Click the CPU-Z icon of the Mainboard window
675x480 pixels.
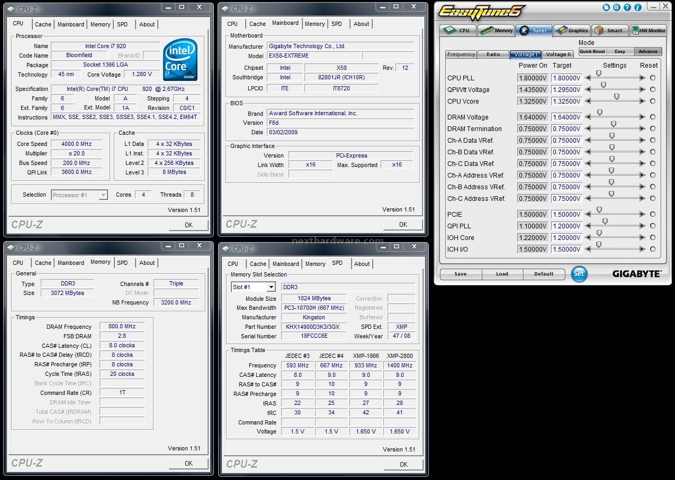(x=226, y=8)
